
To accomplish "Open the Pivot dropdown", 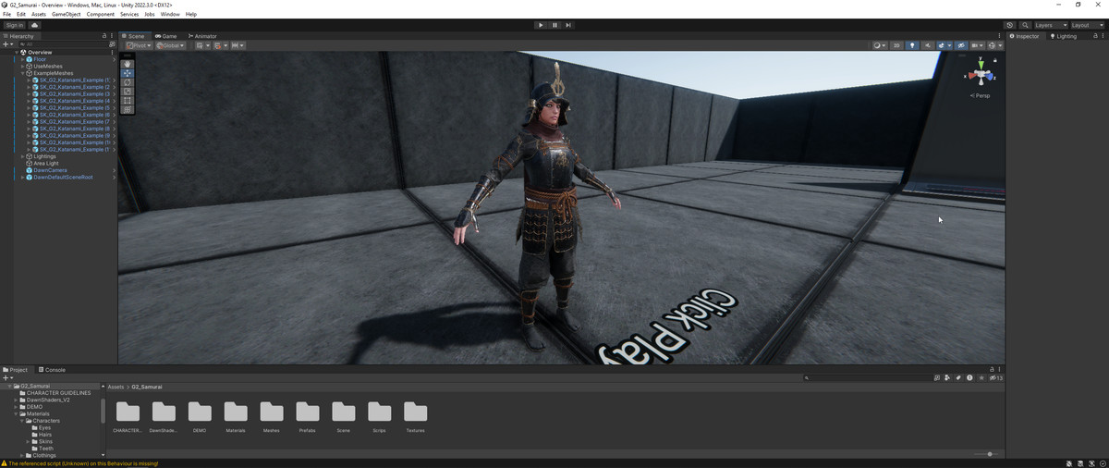I will 139,45.
